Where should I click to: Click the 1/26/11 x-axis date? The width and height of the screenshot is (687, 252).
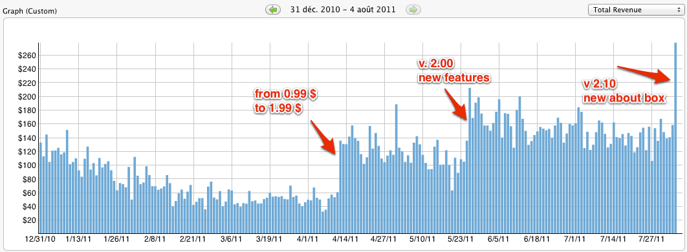pos(116,239)
